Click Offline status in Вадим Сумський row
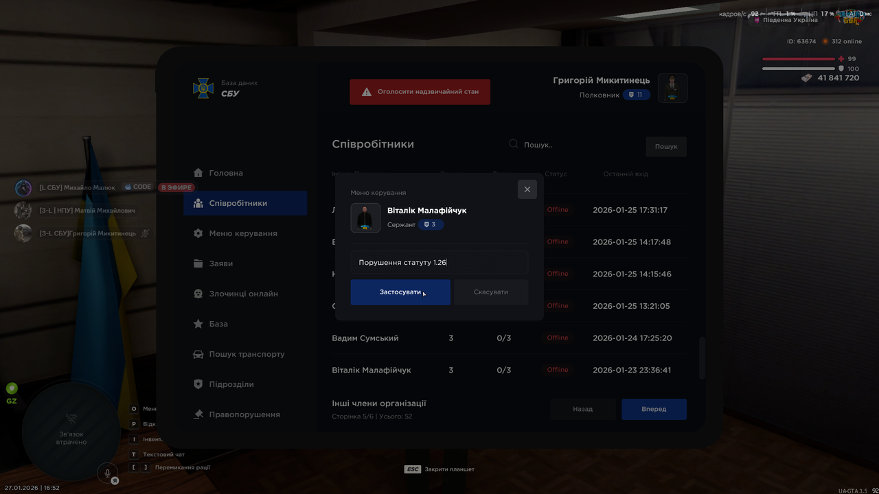 tap(558, 338)
